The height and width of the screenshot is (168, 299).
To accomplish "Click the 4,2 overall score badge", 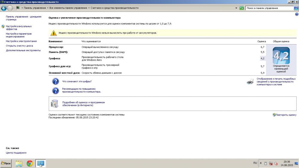I will 281,56.
